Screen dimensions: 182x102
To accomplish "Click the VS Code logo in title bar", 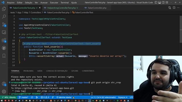I will (x=3, y=3).
